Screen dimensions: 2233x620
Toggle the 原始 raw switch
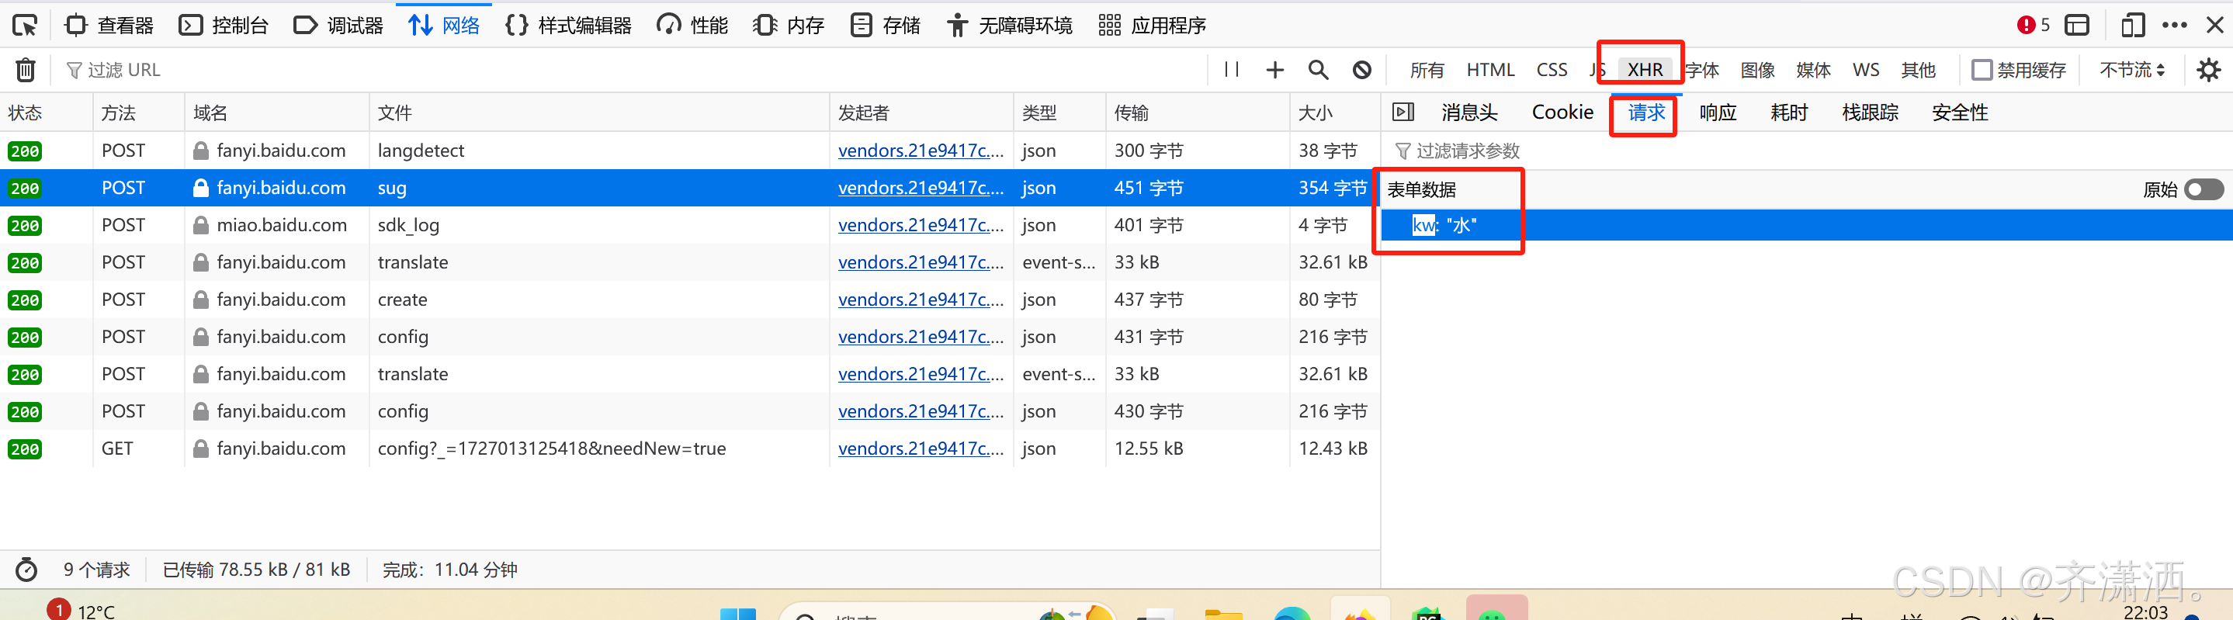coord(2203,189)
